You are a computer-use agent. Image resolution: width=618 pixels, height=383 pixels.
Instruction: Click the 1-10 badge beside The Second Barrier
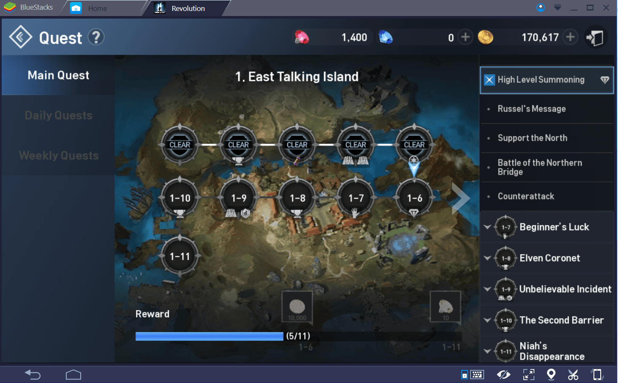point(506,320)
